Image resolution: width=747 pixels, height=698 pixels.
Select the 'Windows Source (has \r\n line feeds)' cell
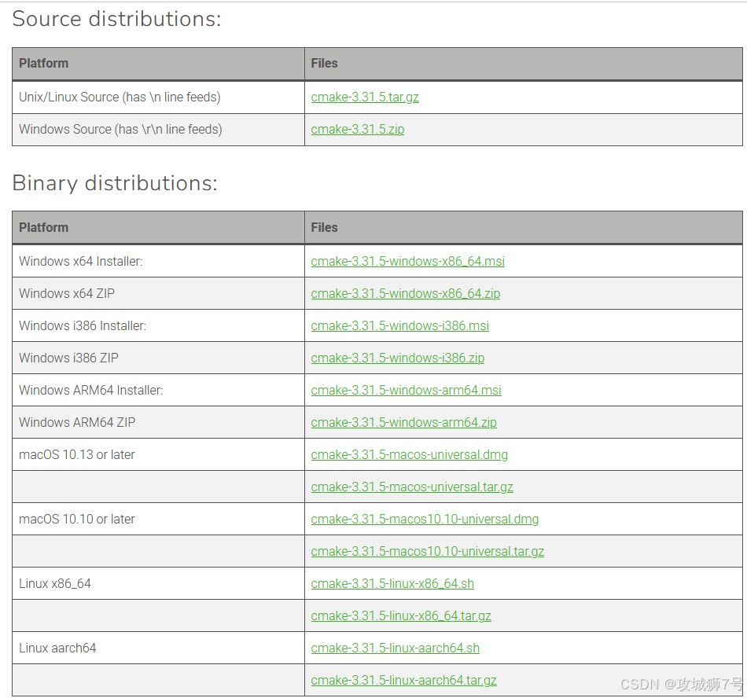(158, 130)
